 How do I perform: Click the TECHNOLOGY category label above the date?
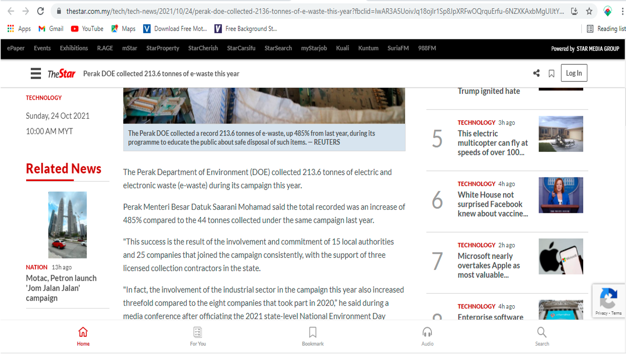coord(44,98)
